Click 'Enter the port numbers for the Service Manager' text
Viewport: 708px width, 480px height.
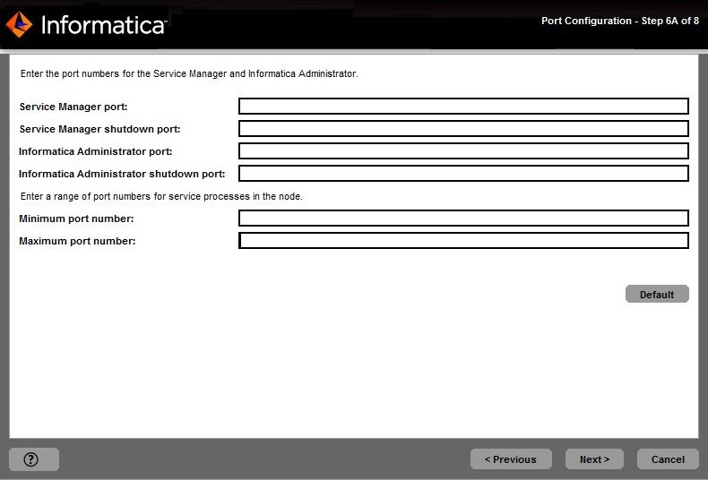(x=189, y=73)
